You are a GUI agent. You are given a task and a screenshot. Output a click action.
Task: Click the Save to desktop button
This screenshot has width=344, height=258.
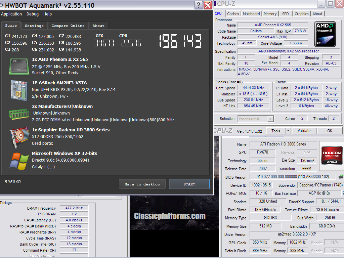[142, 184]
